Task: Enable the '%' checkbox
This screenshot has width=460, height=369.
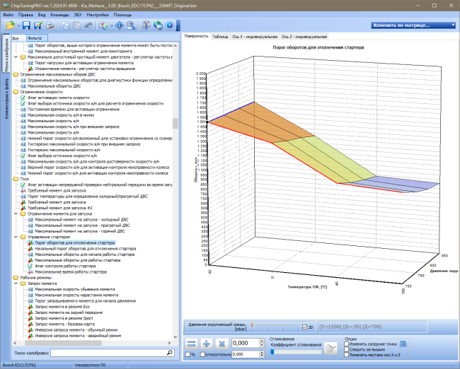Action: (x=188, y=354)
